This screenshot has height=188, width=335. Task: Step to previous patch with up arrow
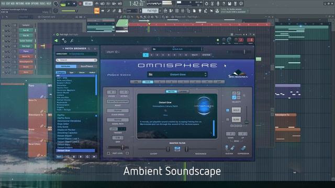point(81,157)
